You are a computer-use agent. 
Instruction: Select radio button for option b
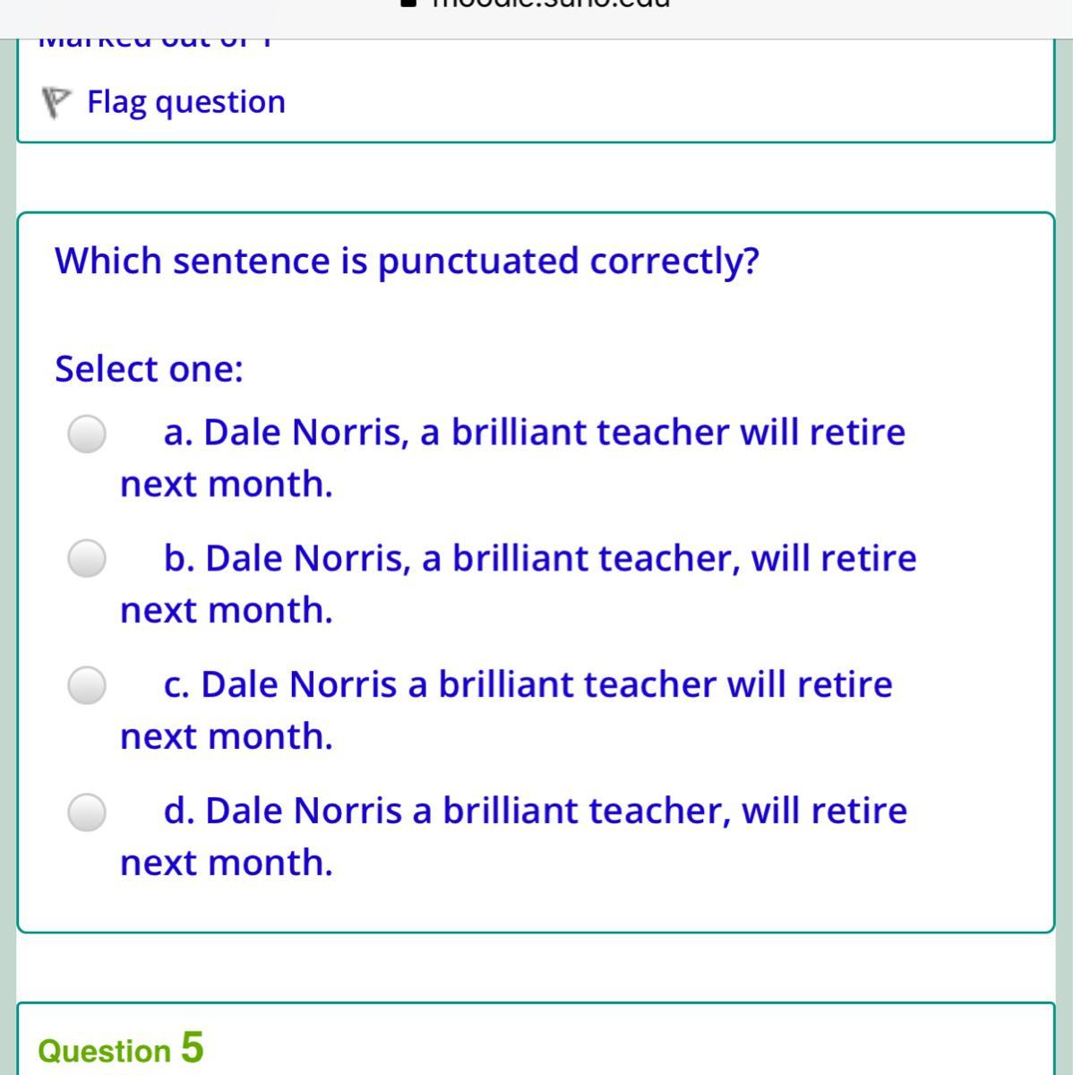pyautogui.click(x=87, y=559)
